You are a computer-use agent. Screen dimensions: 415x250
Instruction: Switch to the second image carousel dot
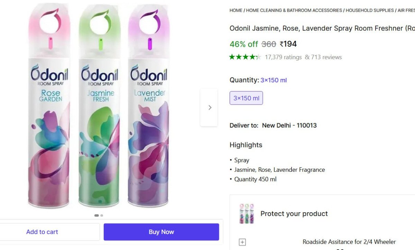coord(102,215)
